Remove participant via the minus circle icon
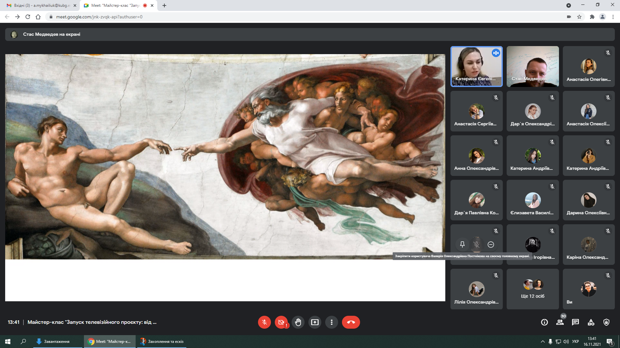 pyautogui.click(x=491, y=245)
